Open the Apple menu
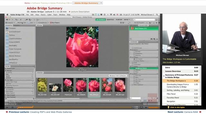 point(7,15)
